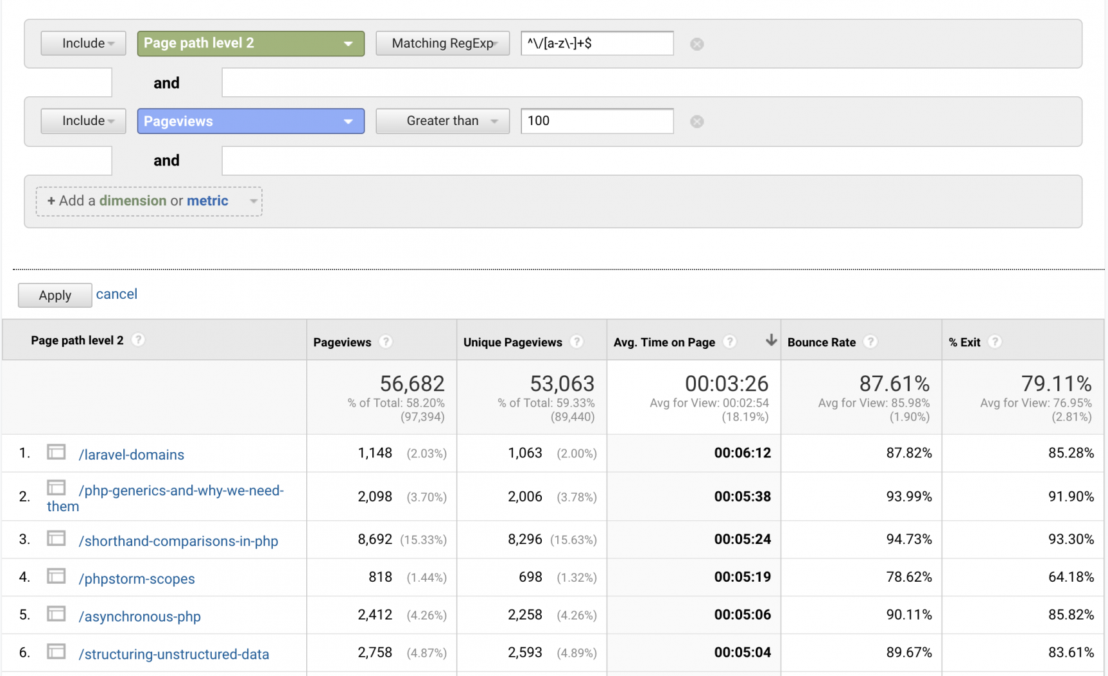
Task: Open the Page path level 2 dimension dropdown
Action: point(250,43)
